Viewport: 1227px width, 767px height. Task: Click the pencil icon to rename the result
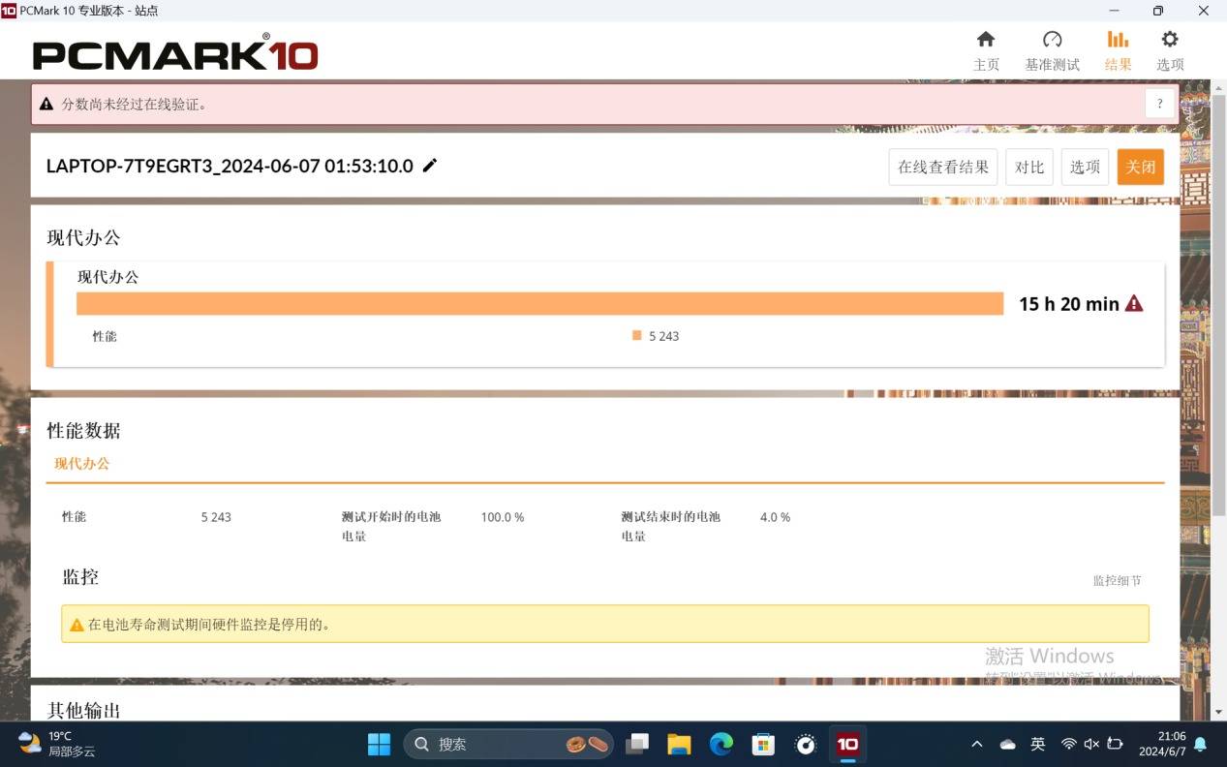coord(430,166)
